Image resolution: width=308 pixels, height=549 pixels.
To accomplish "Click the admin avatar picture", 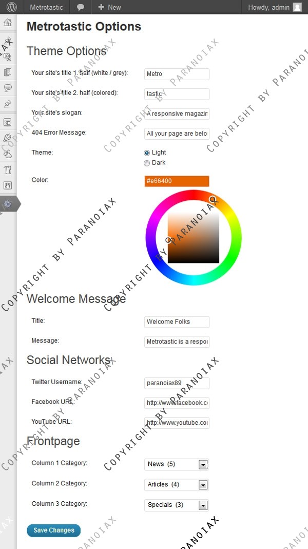I will (x=297, y=7).
